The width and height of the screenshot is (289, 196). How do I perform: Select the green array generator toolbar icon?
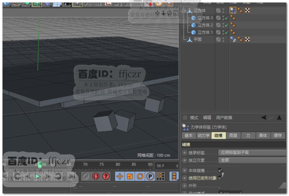click(37, 4)
